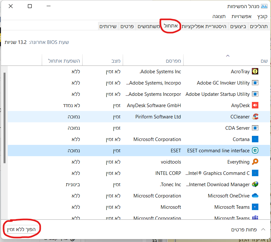Click the ESET command line interface icon
This screenshot has height=242, width=271.
[255, 150]
